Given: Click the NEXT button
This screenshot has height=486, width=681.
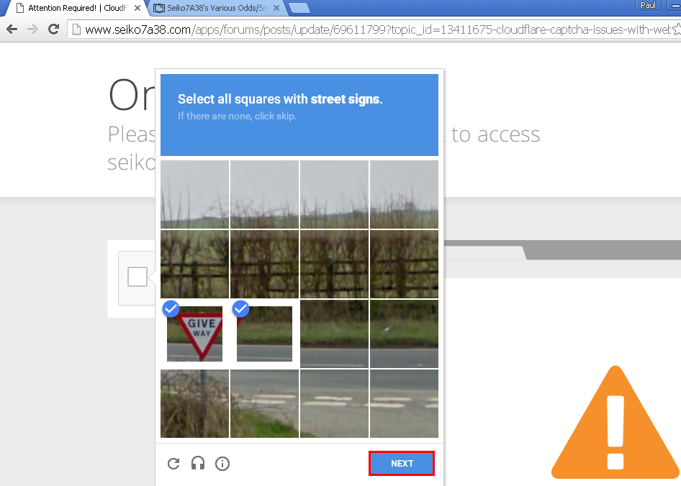Looking at the screenshot, I should [x=402, y=464].
